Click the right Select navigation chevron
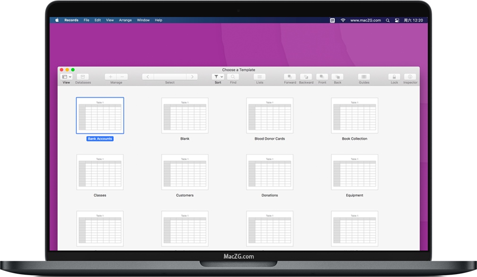Screen dimensions: 477x277 192,77
